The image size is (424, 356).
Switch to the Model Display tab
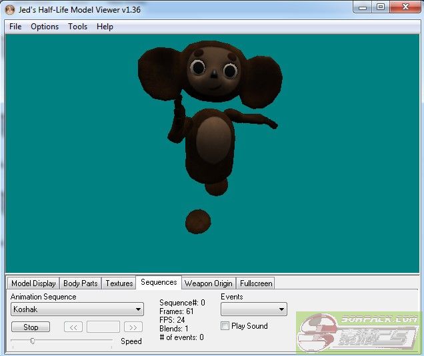pos(33,283)
